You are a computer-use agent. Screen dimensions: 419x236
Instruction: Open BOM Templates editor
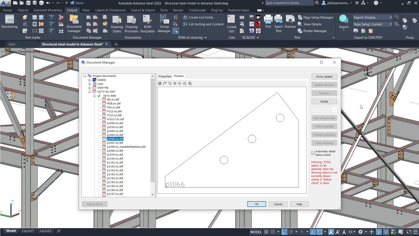(x=147, y=24)
